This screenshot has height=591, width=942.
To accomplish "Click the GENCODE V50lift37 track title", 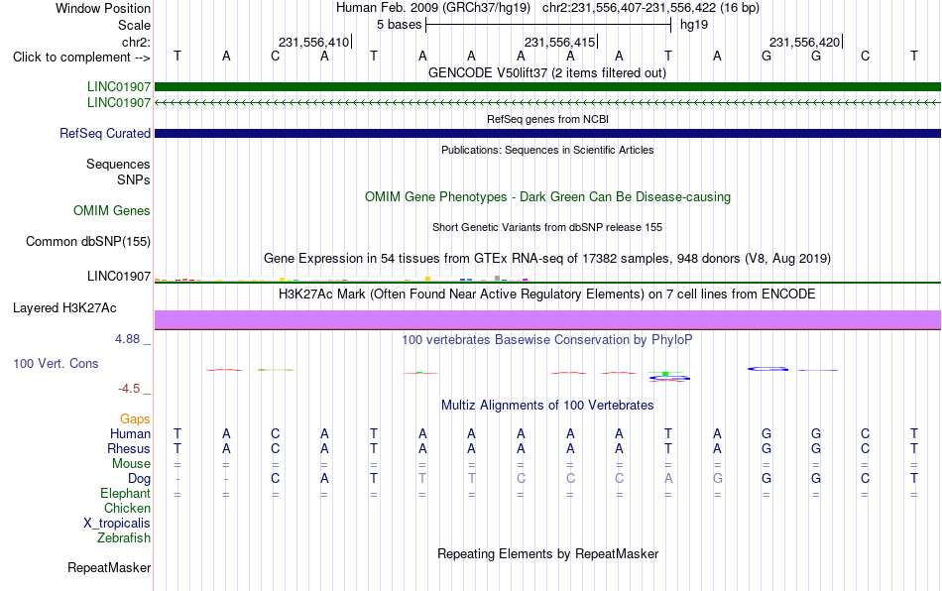I will pyautogui.click(x=546, y=73).
